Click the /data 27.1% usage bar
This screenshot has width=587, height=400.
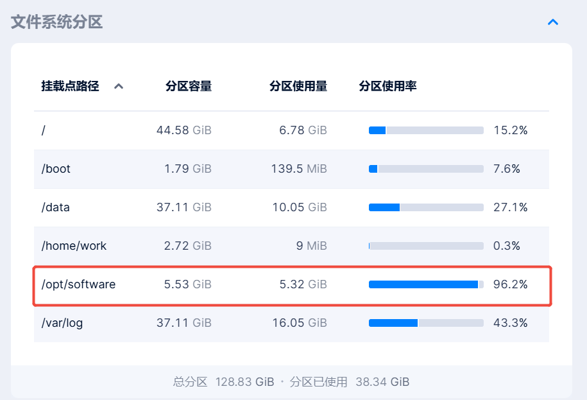pyautogui.click(x=426, y=207)
